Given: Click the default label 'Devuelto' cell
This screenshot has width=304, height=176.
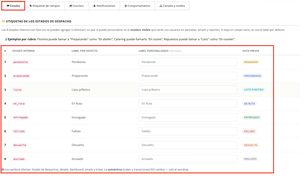Looking at the screenshot, I should coord(78,145).
